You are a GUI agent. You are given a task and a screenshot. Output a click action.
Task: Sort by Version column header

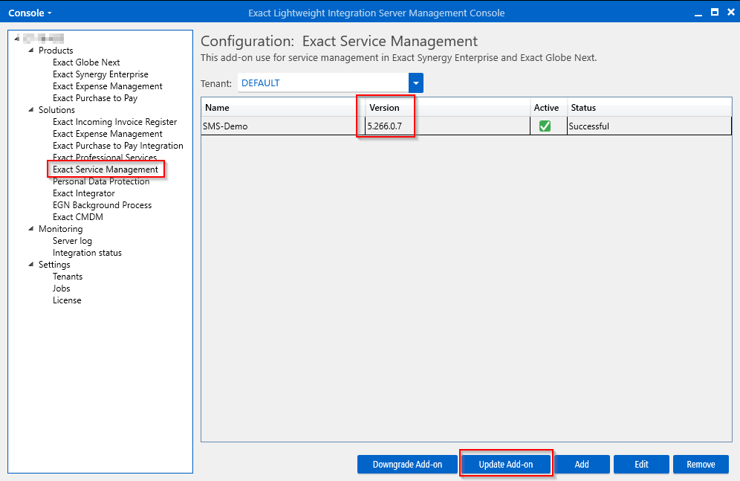pos(447,108)
